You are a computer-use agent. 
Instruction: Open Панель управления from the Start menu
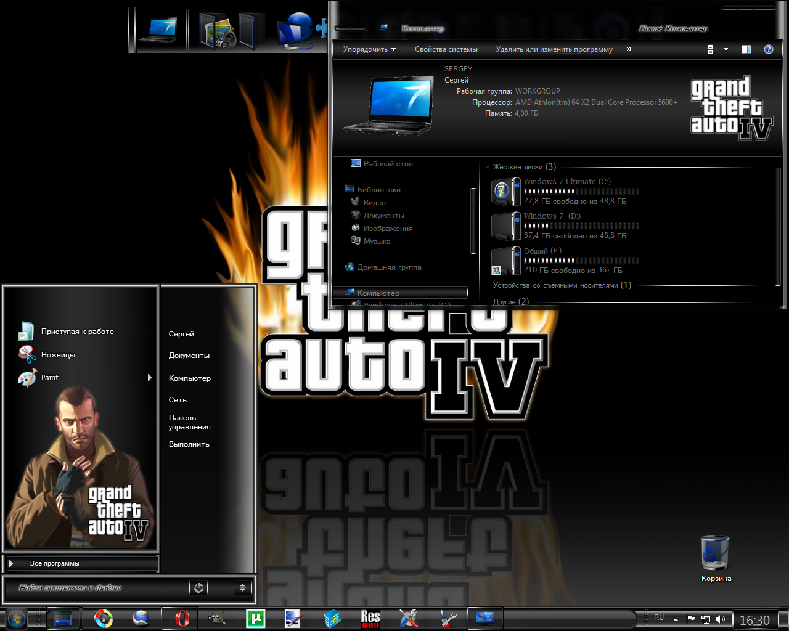pyautogui.click(x=190, y=422)
